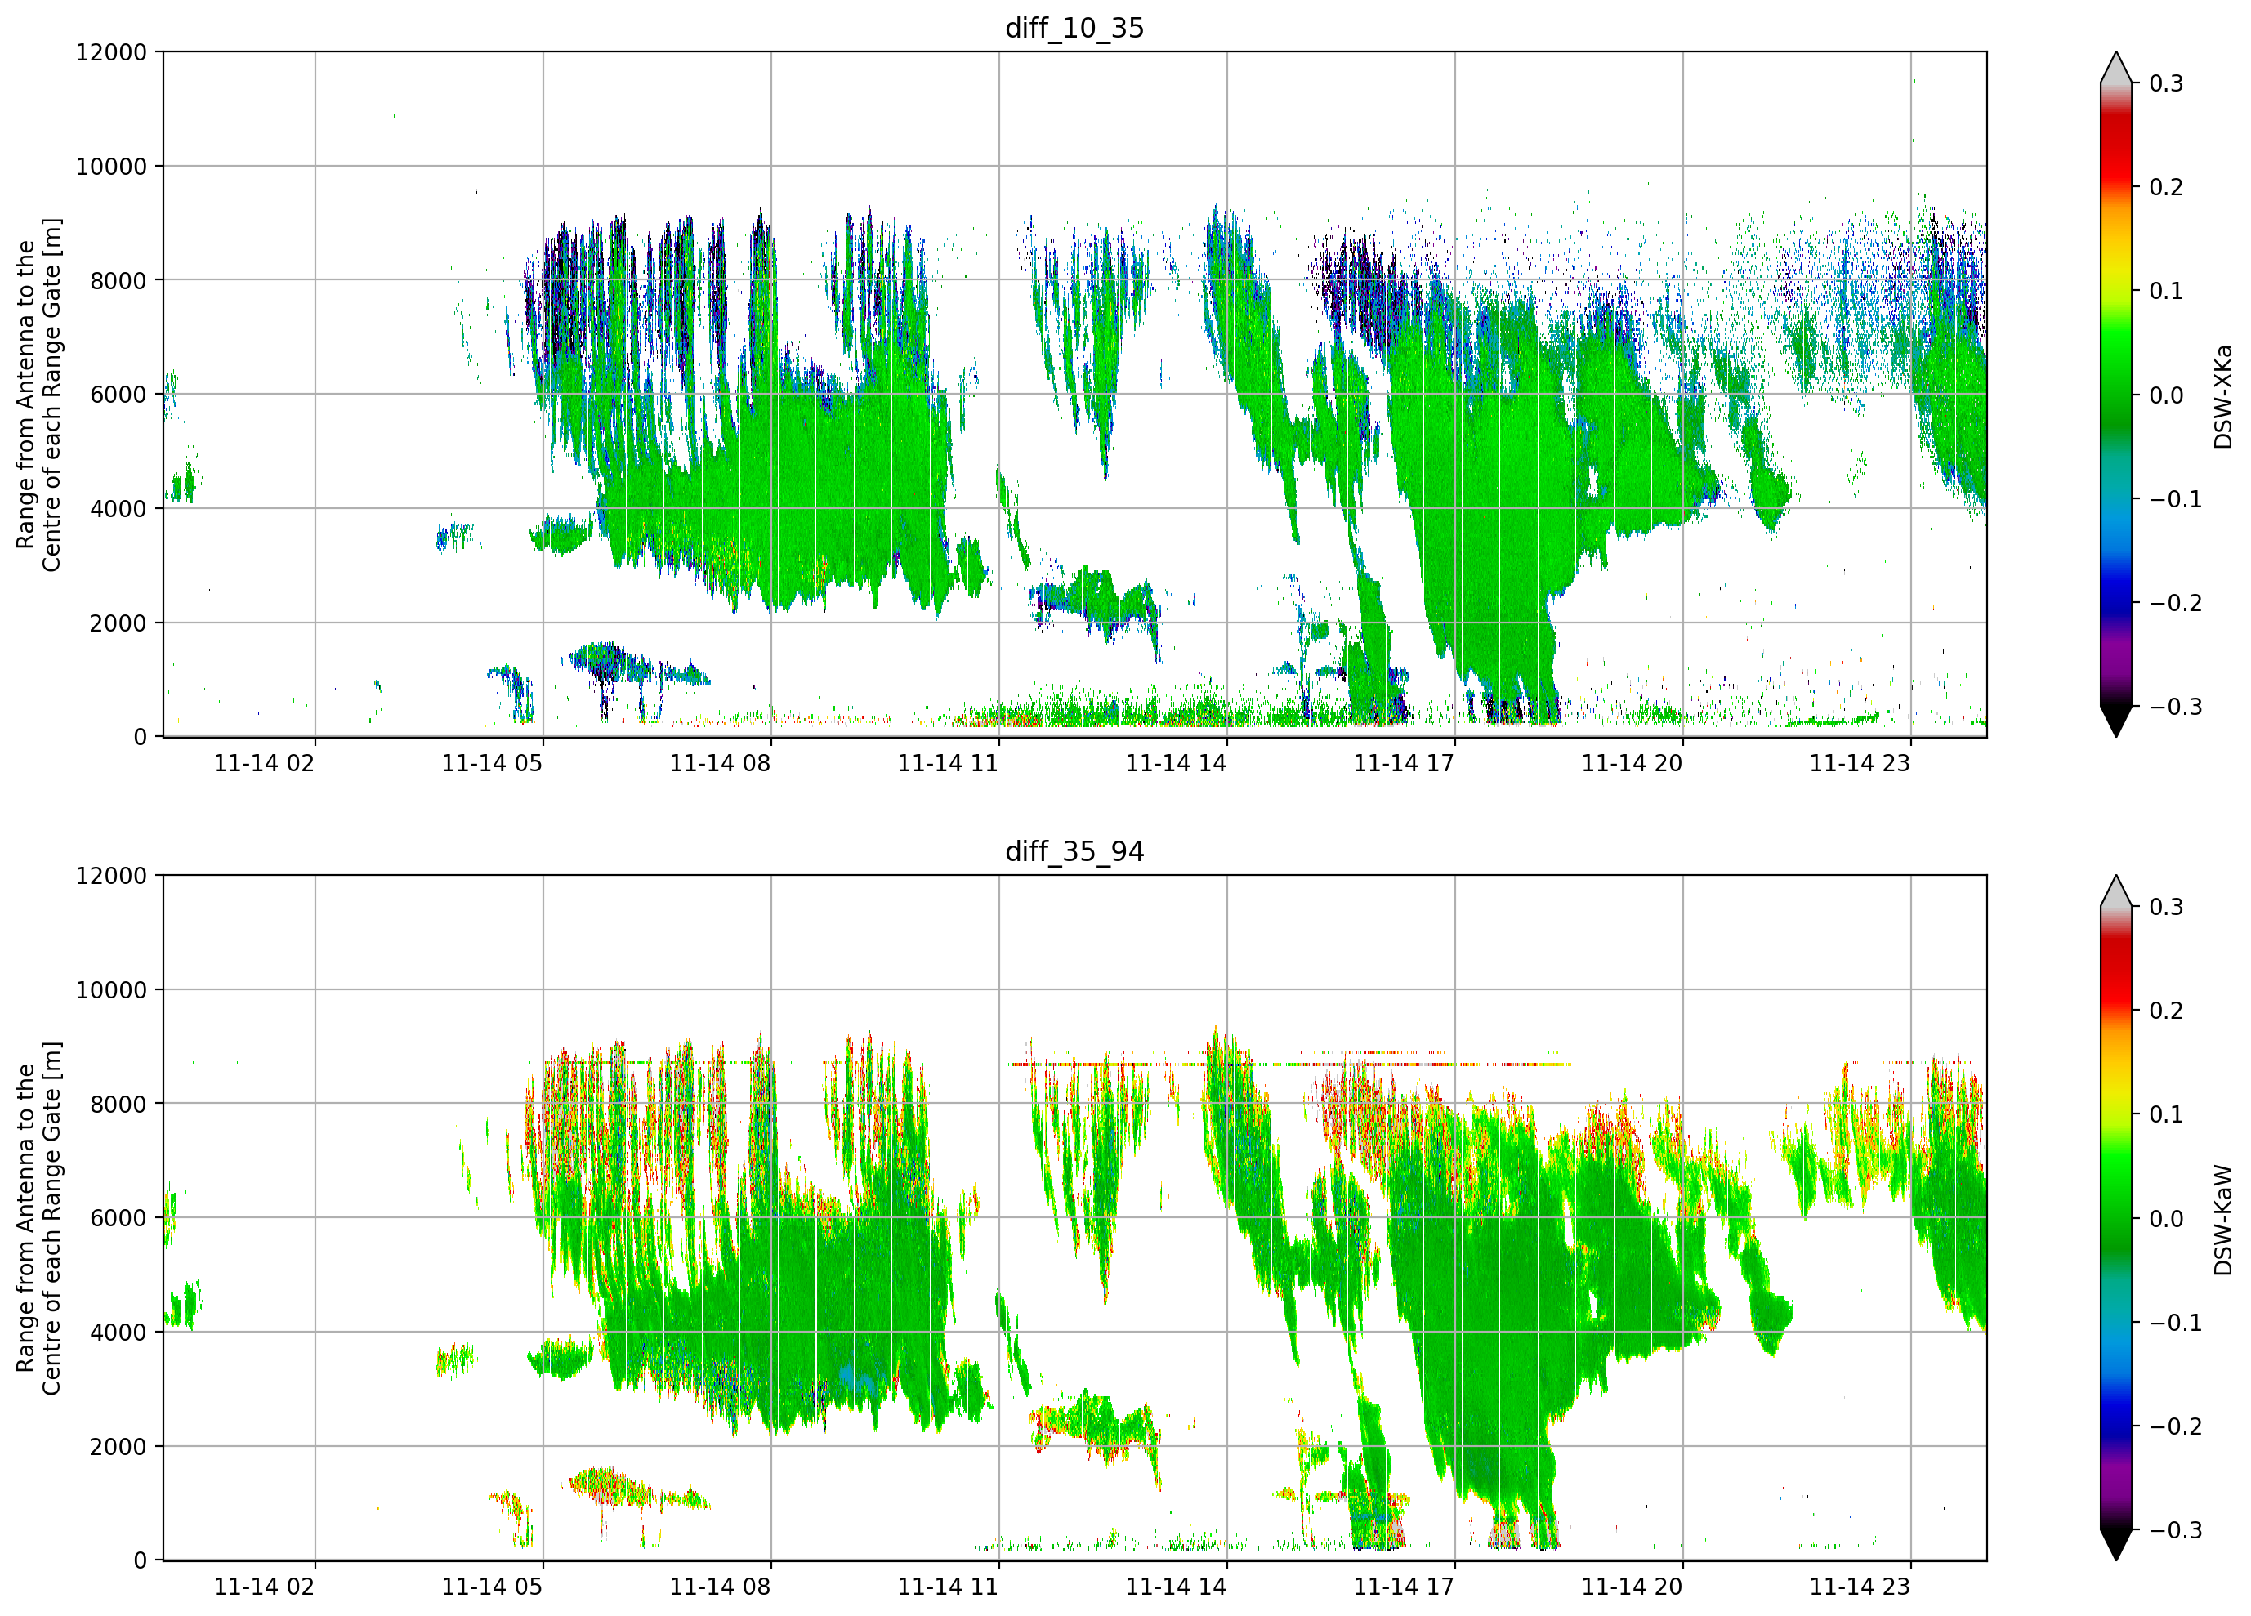Select the 2000 y-tick in the diff_10_35 plot

tap(118, 623)
